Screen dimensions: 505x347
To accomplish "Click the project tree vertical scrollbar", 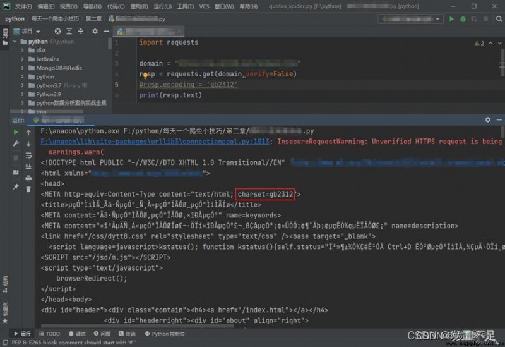I will coord(110,44).
